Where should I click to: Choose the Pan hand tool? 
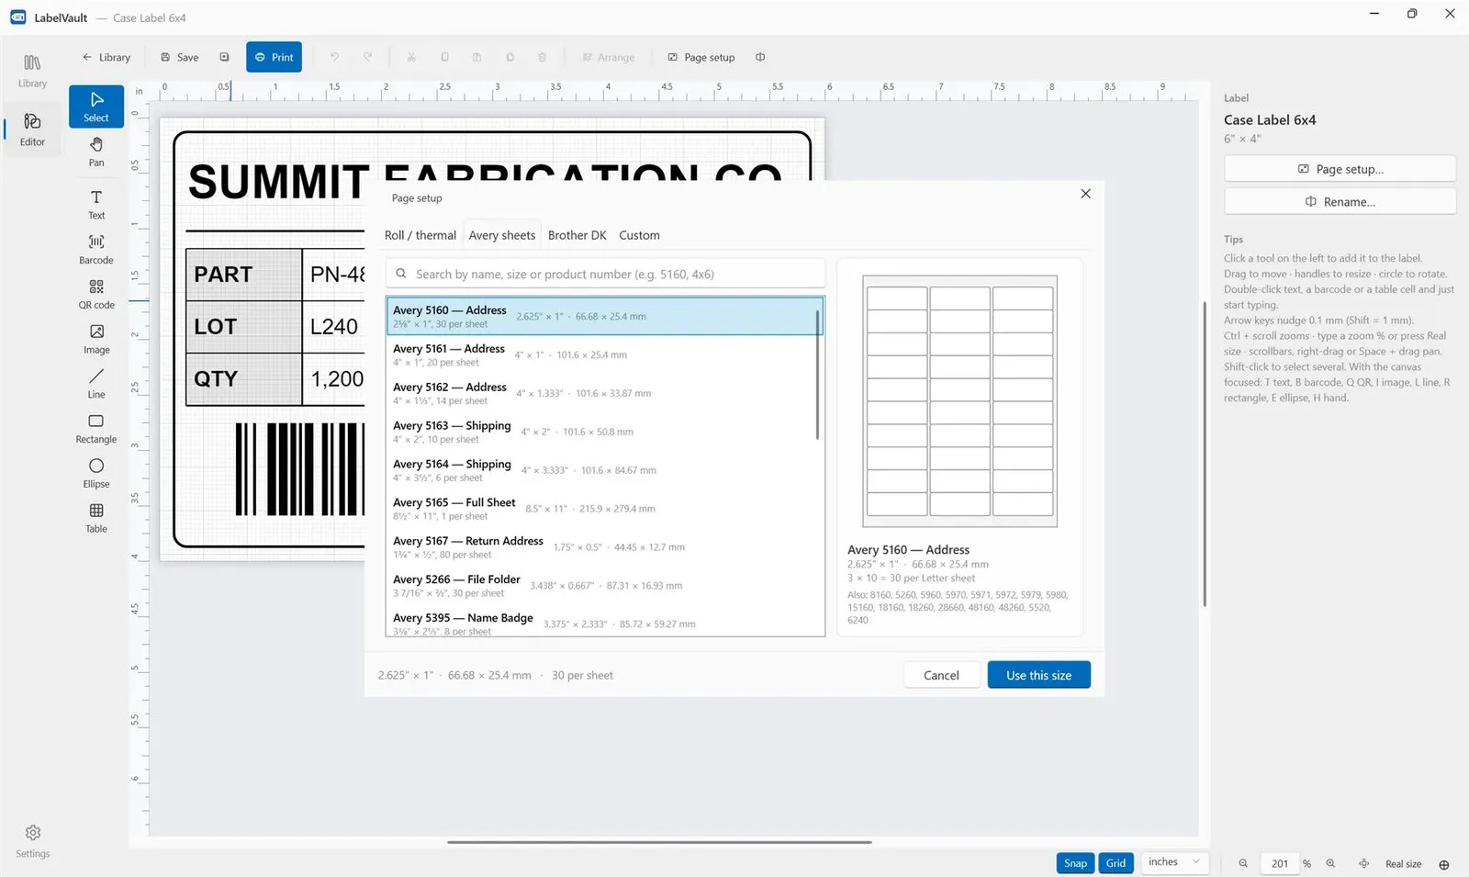pos(96,152)
